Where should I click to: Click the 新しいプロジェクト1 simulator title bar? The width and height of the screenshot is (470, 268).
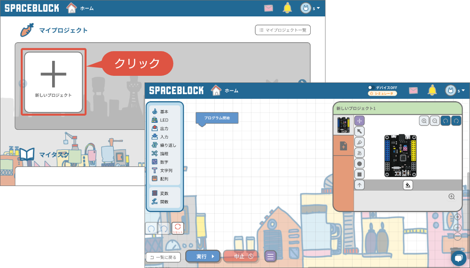(x=398, y=108)
